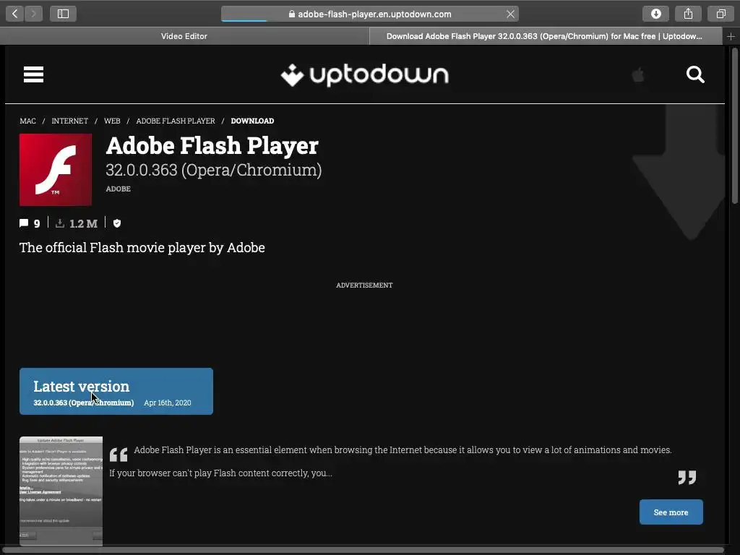Click the Apr 16th, 2020 date text

[168, 403]
